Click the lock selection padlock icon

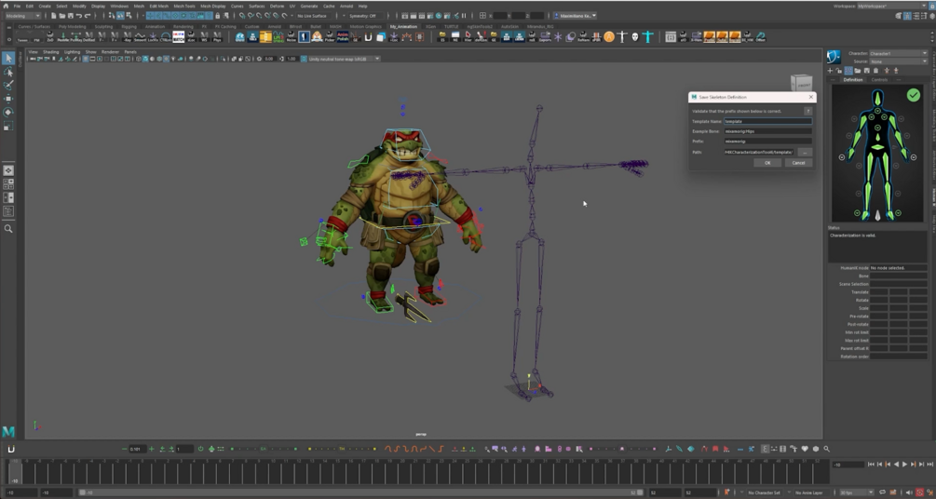point(217,16)
